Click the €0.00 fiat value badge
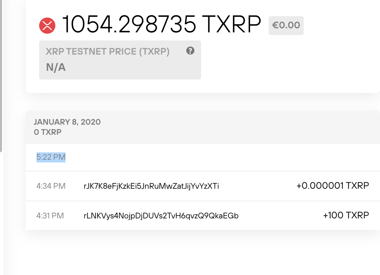This screenshot has height=275, width=380. (286, 25)
